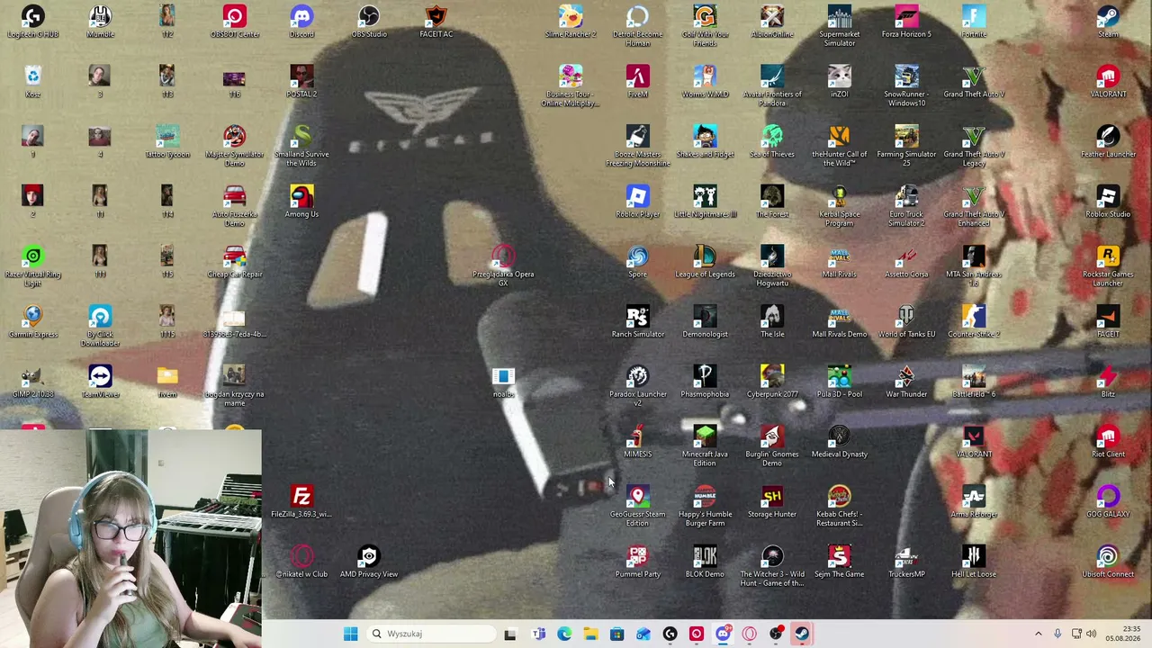Click the Albion Online desktop icon
1152x648 pixels.
click(x=772, y=22)
